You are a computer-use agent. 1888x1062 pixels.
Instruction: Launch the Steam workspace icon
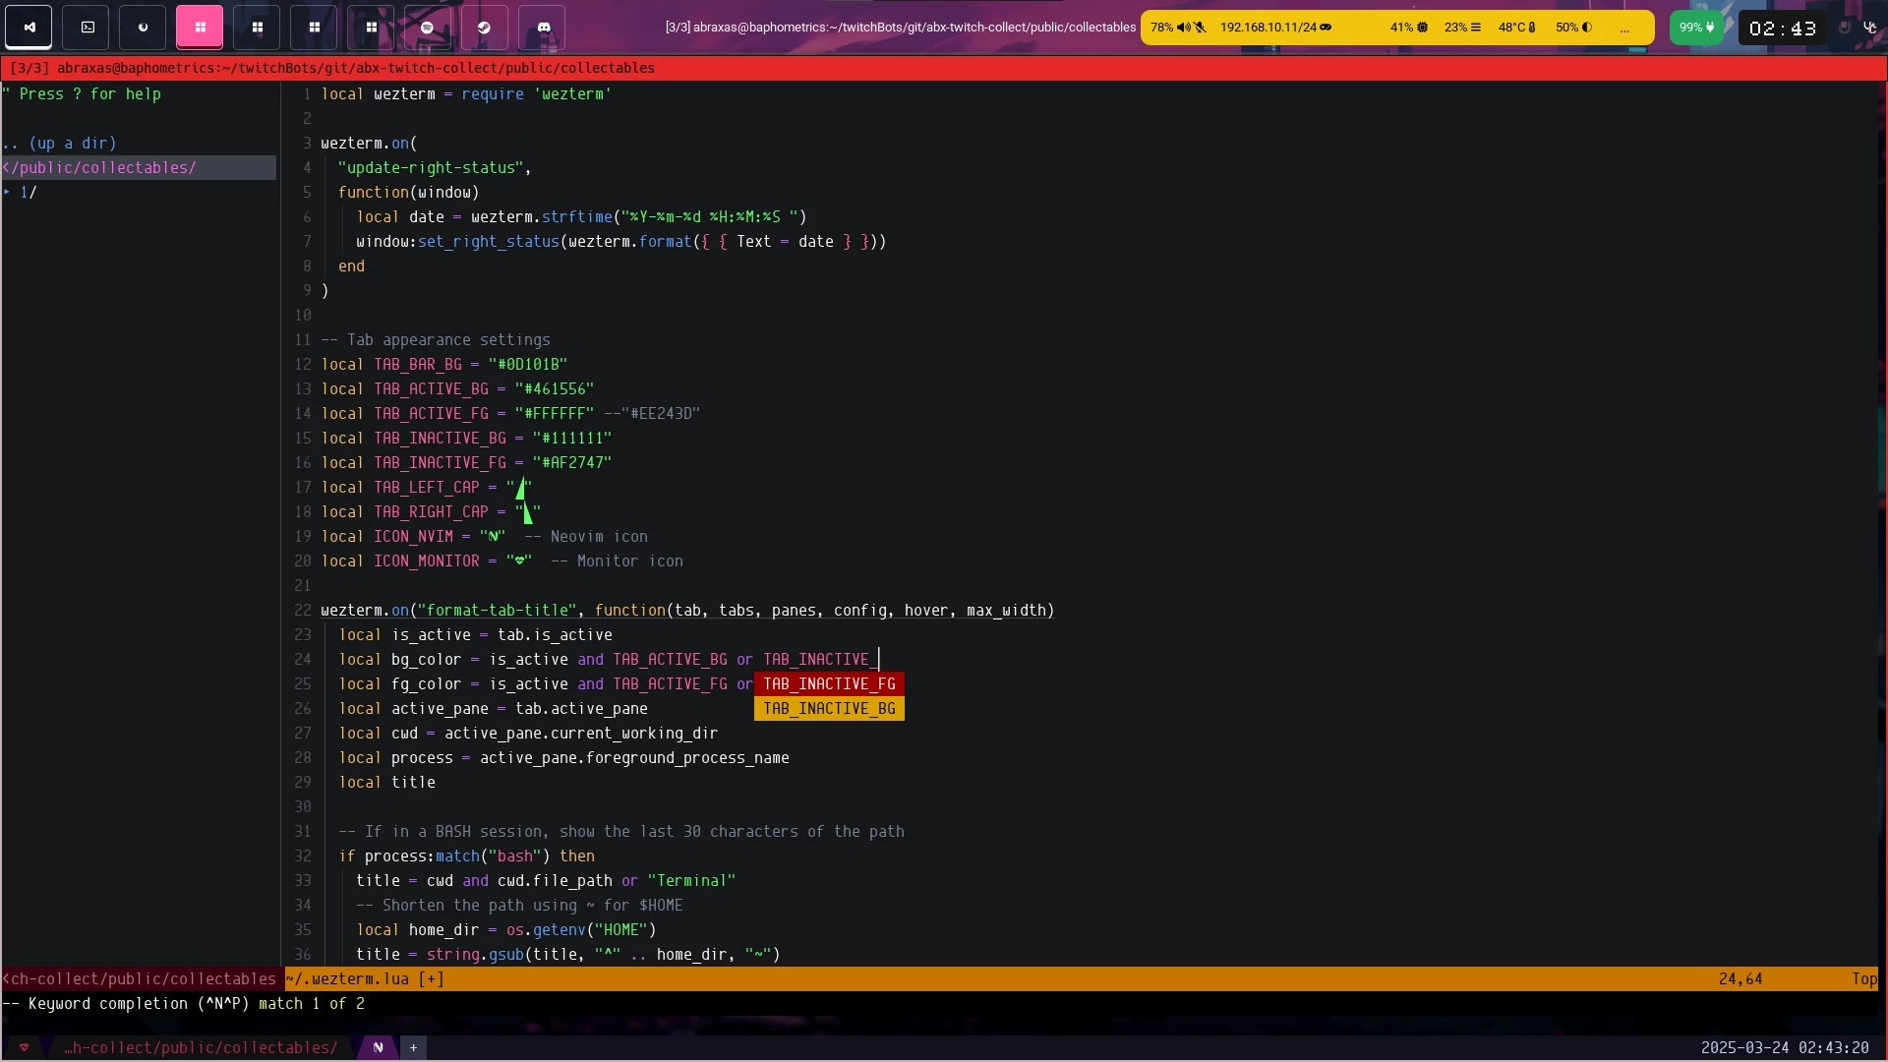coord(484,28)
